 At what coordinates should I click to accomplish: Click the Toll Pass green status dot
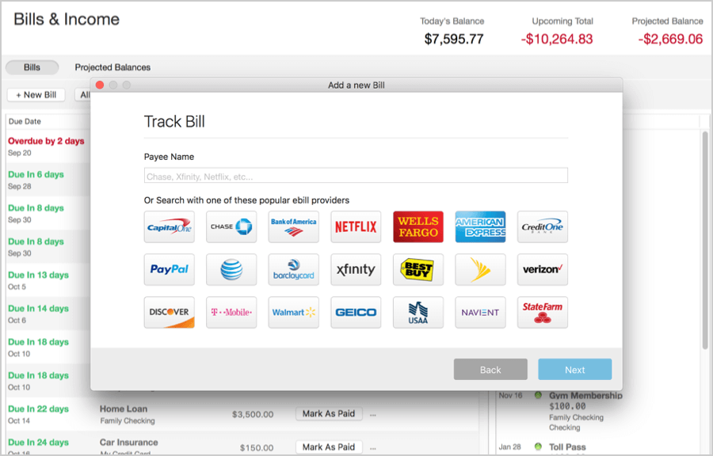coord(538,446)
